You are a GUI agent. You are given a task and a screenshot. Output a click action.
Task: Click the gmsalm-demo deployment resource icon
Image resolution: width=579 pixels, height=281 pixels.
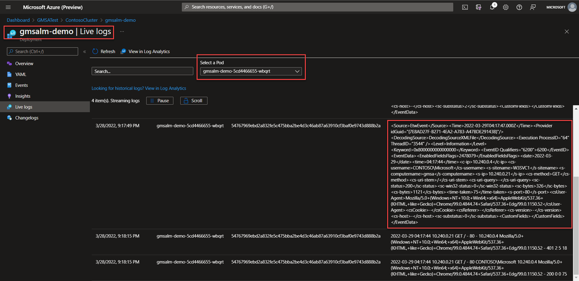click(x=11, y=33)
